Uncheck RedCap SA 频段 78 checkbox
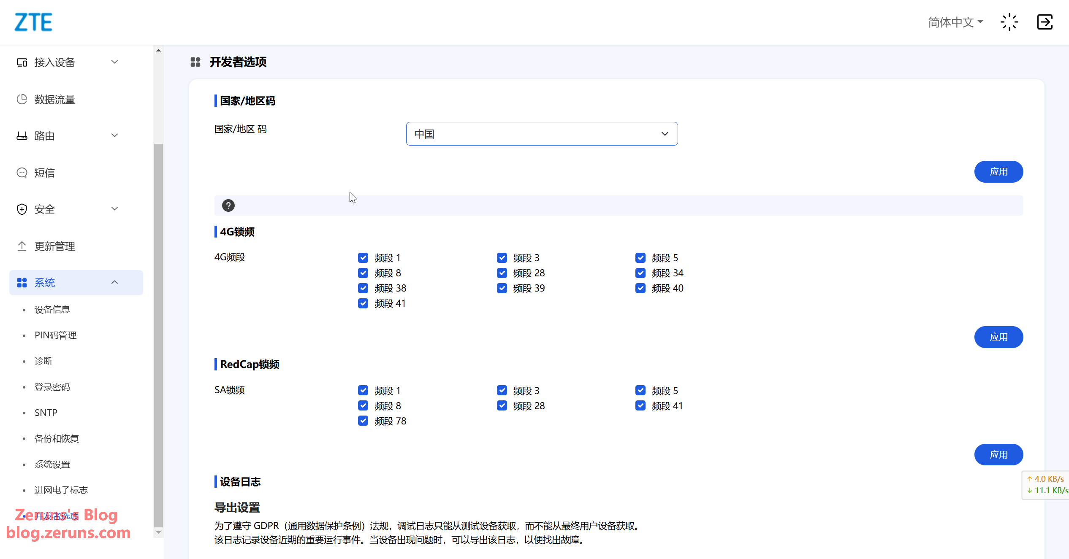The image size is (1069, 559). point(363,421)
